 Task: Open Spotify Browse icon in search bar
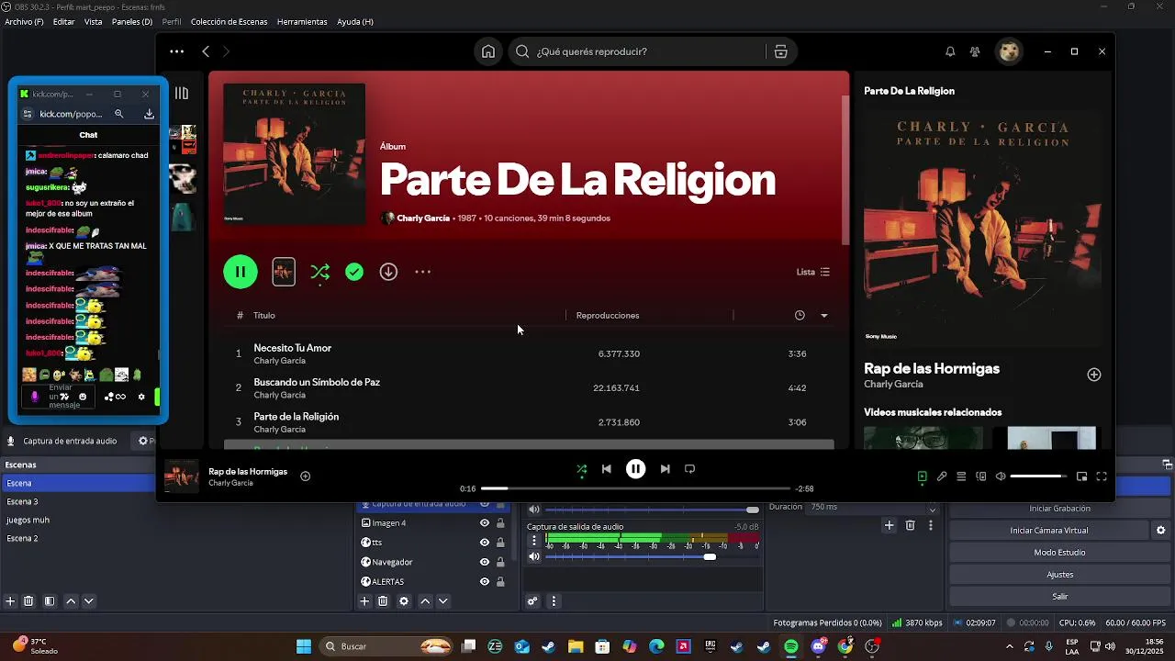781,51
